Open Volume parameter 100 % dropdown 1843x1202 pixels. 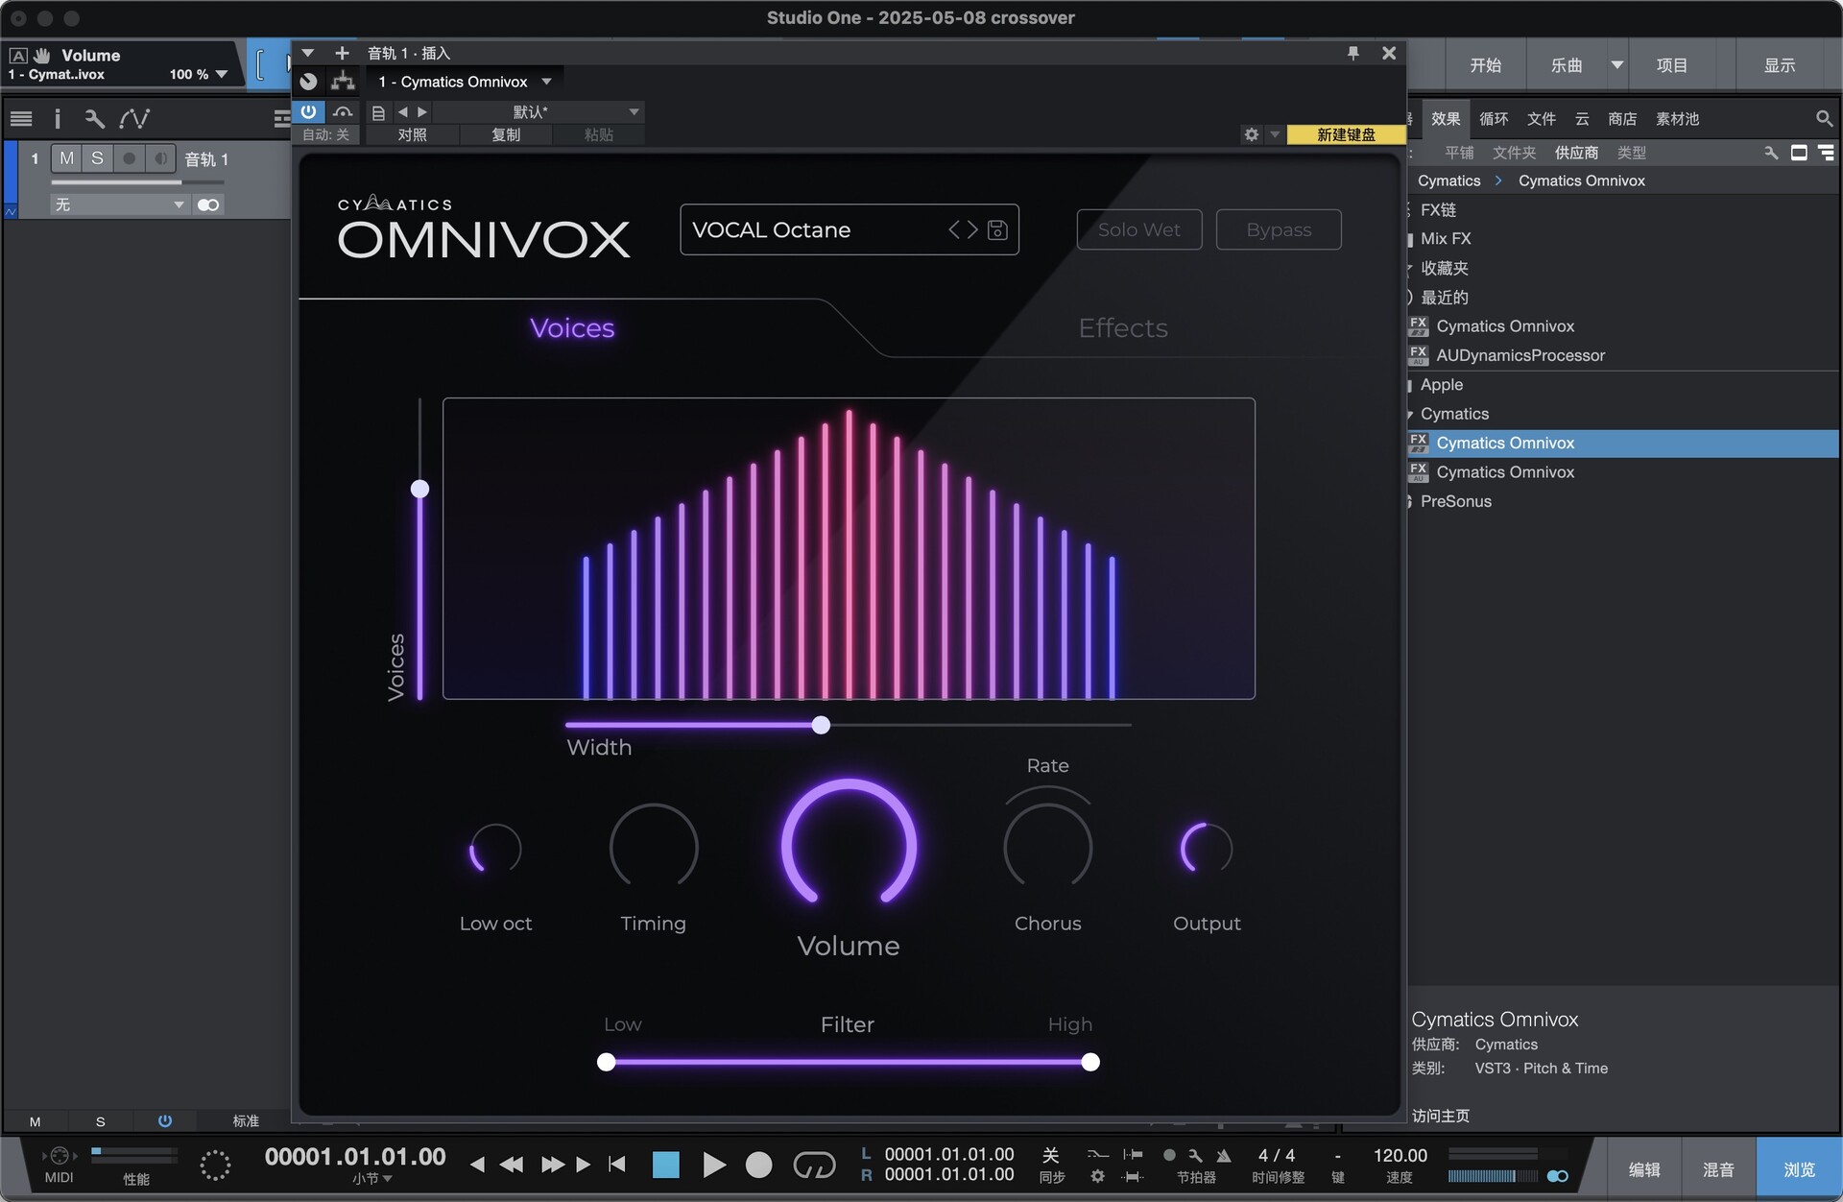point(222,74)
